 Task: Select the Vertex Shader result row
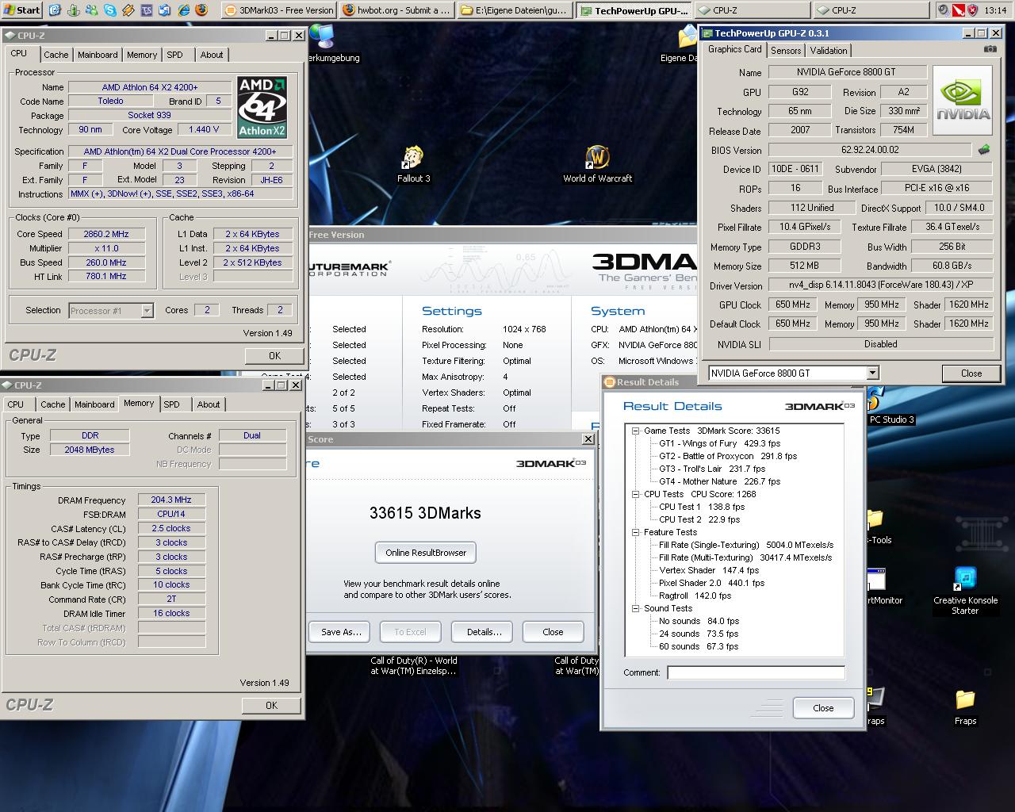click(x=709, y=570)
